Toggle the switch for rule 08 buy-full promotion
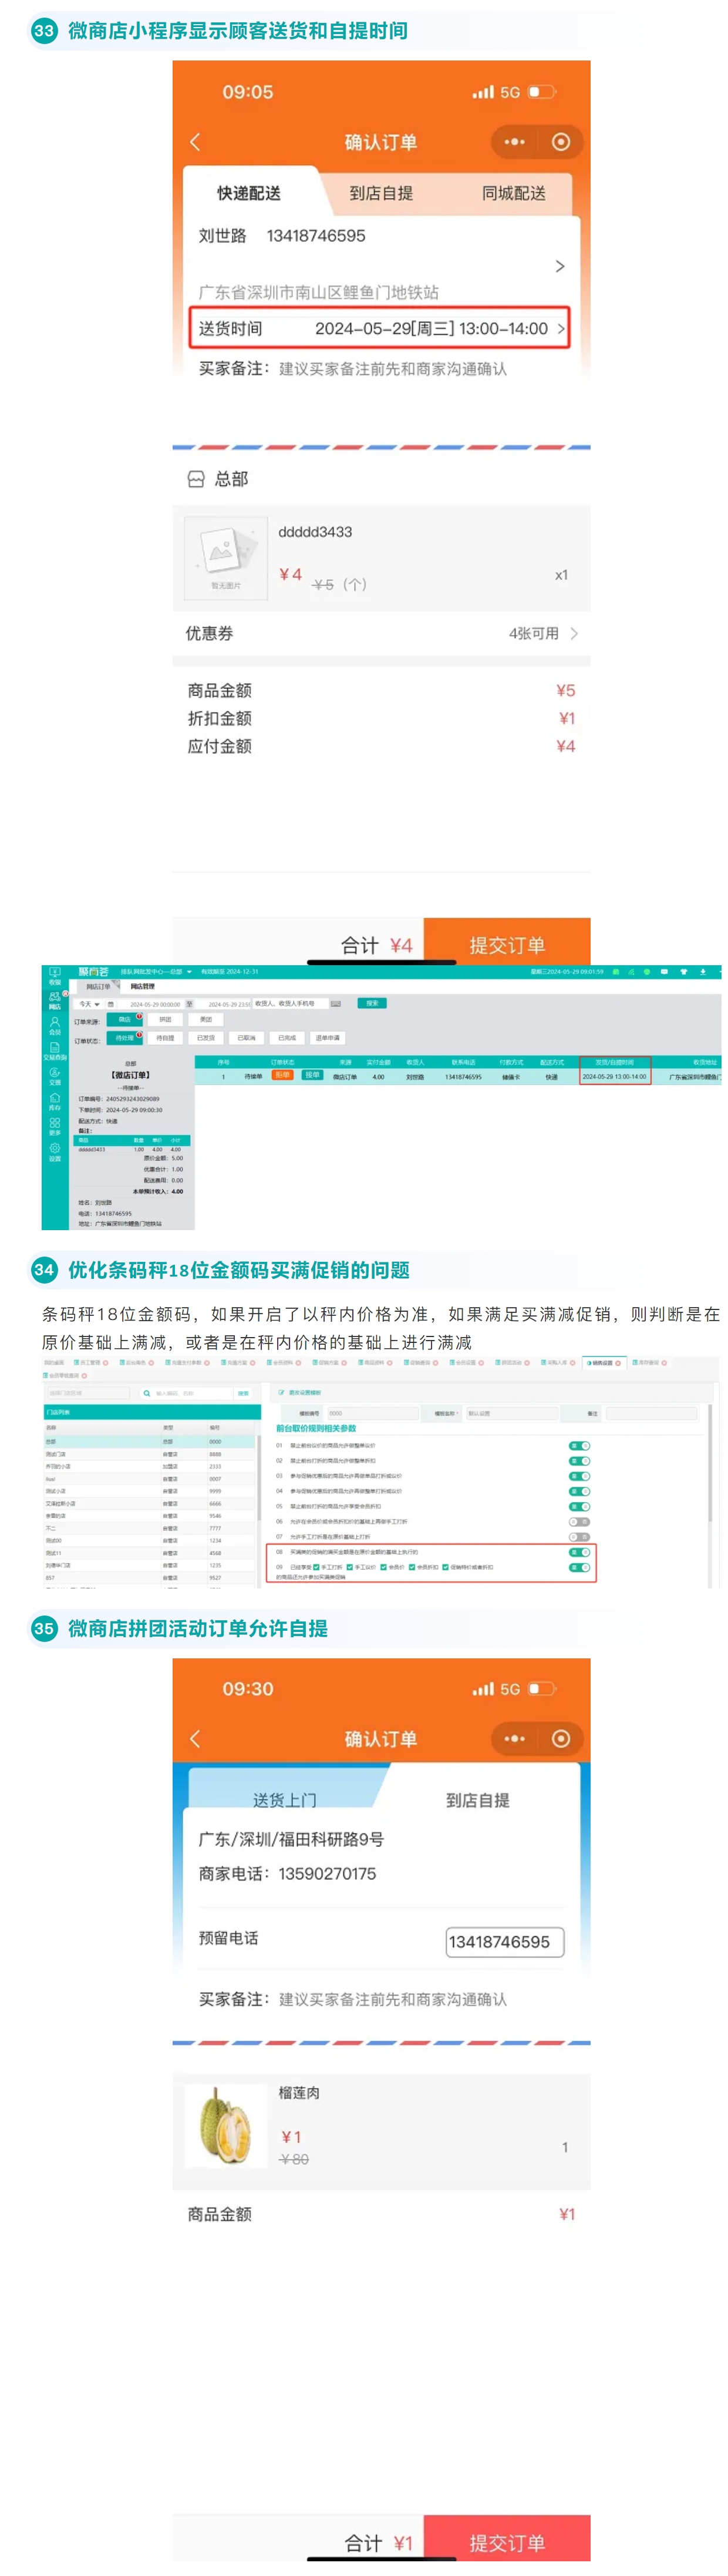The height and width of the screenshot is (2576, 728). coord(580,1552)
